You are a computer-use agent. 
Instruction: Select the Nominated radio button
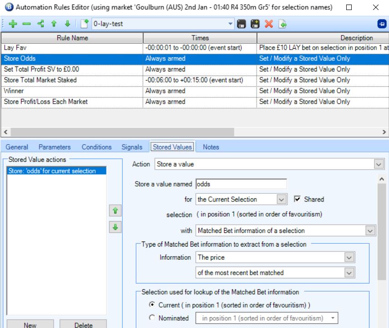point(152,318)
